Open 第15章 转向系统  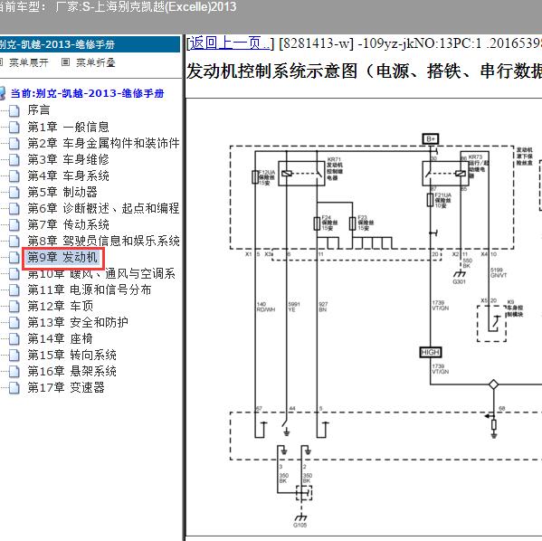coord(72,355)
